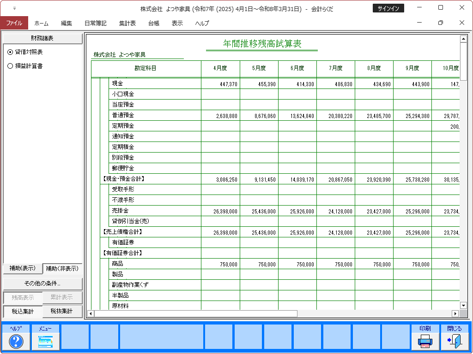Image resolution: width=473 pixels, height=354 pixels.
Task: Open the ファイル menu
Action: tap(14, 23)
